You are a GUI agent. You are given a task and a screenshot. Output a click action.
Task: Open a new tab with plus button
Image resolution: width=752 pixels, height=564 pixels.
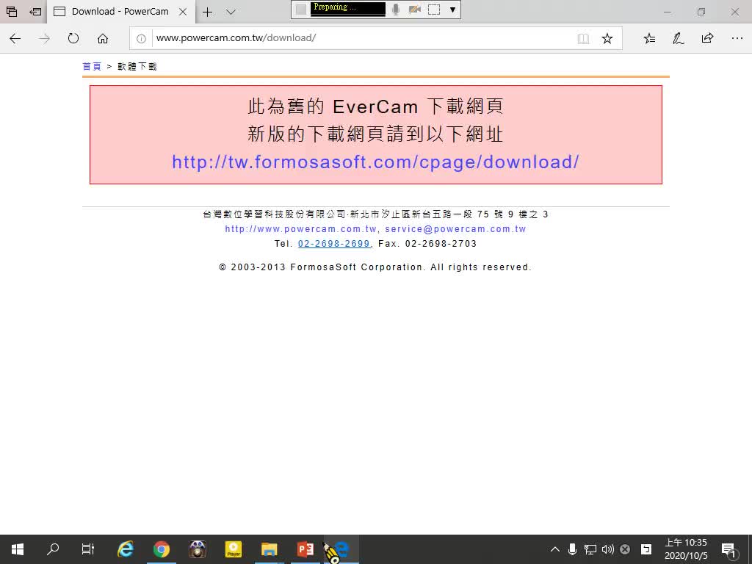207,12
